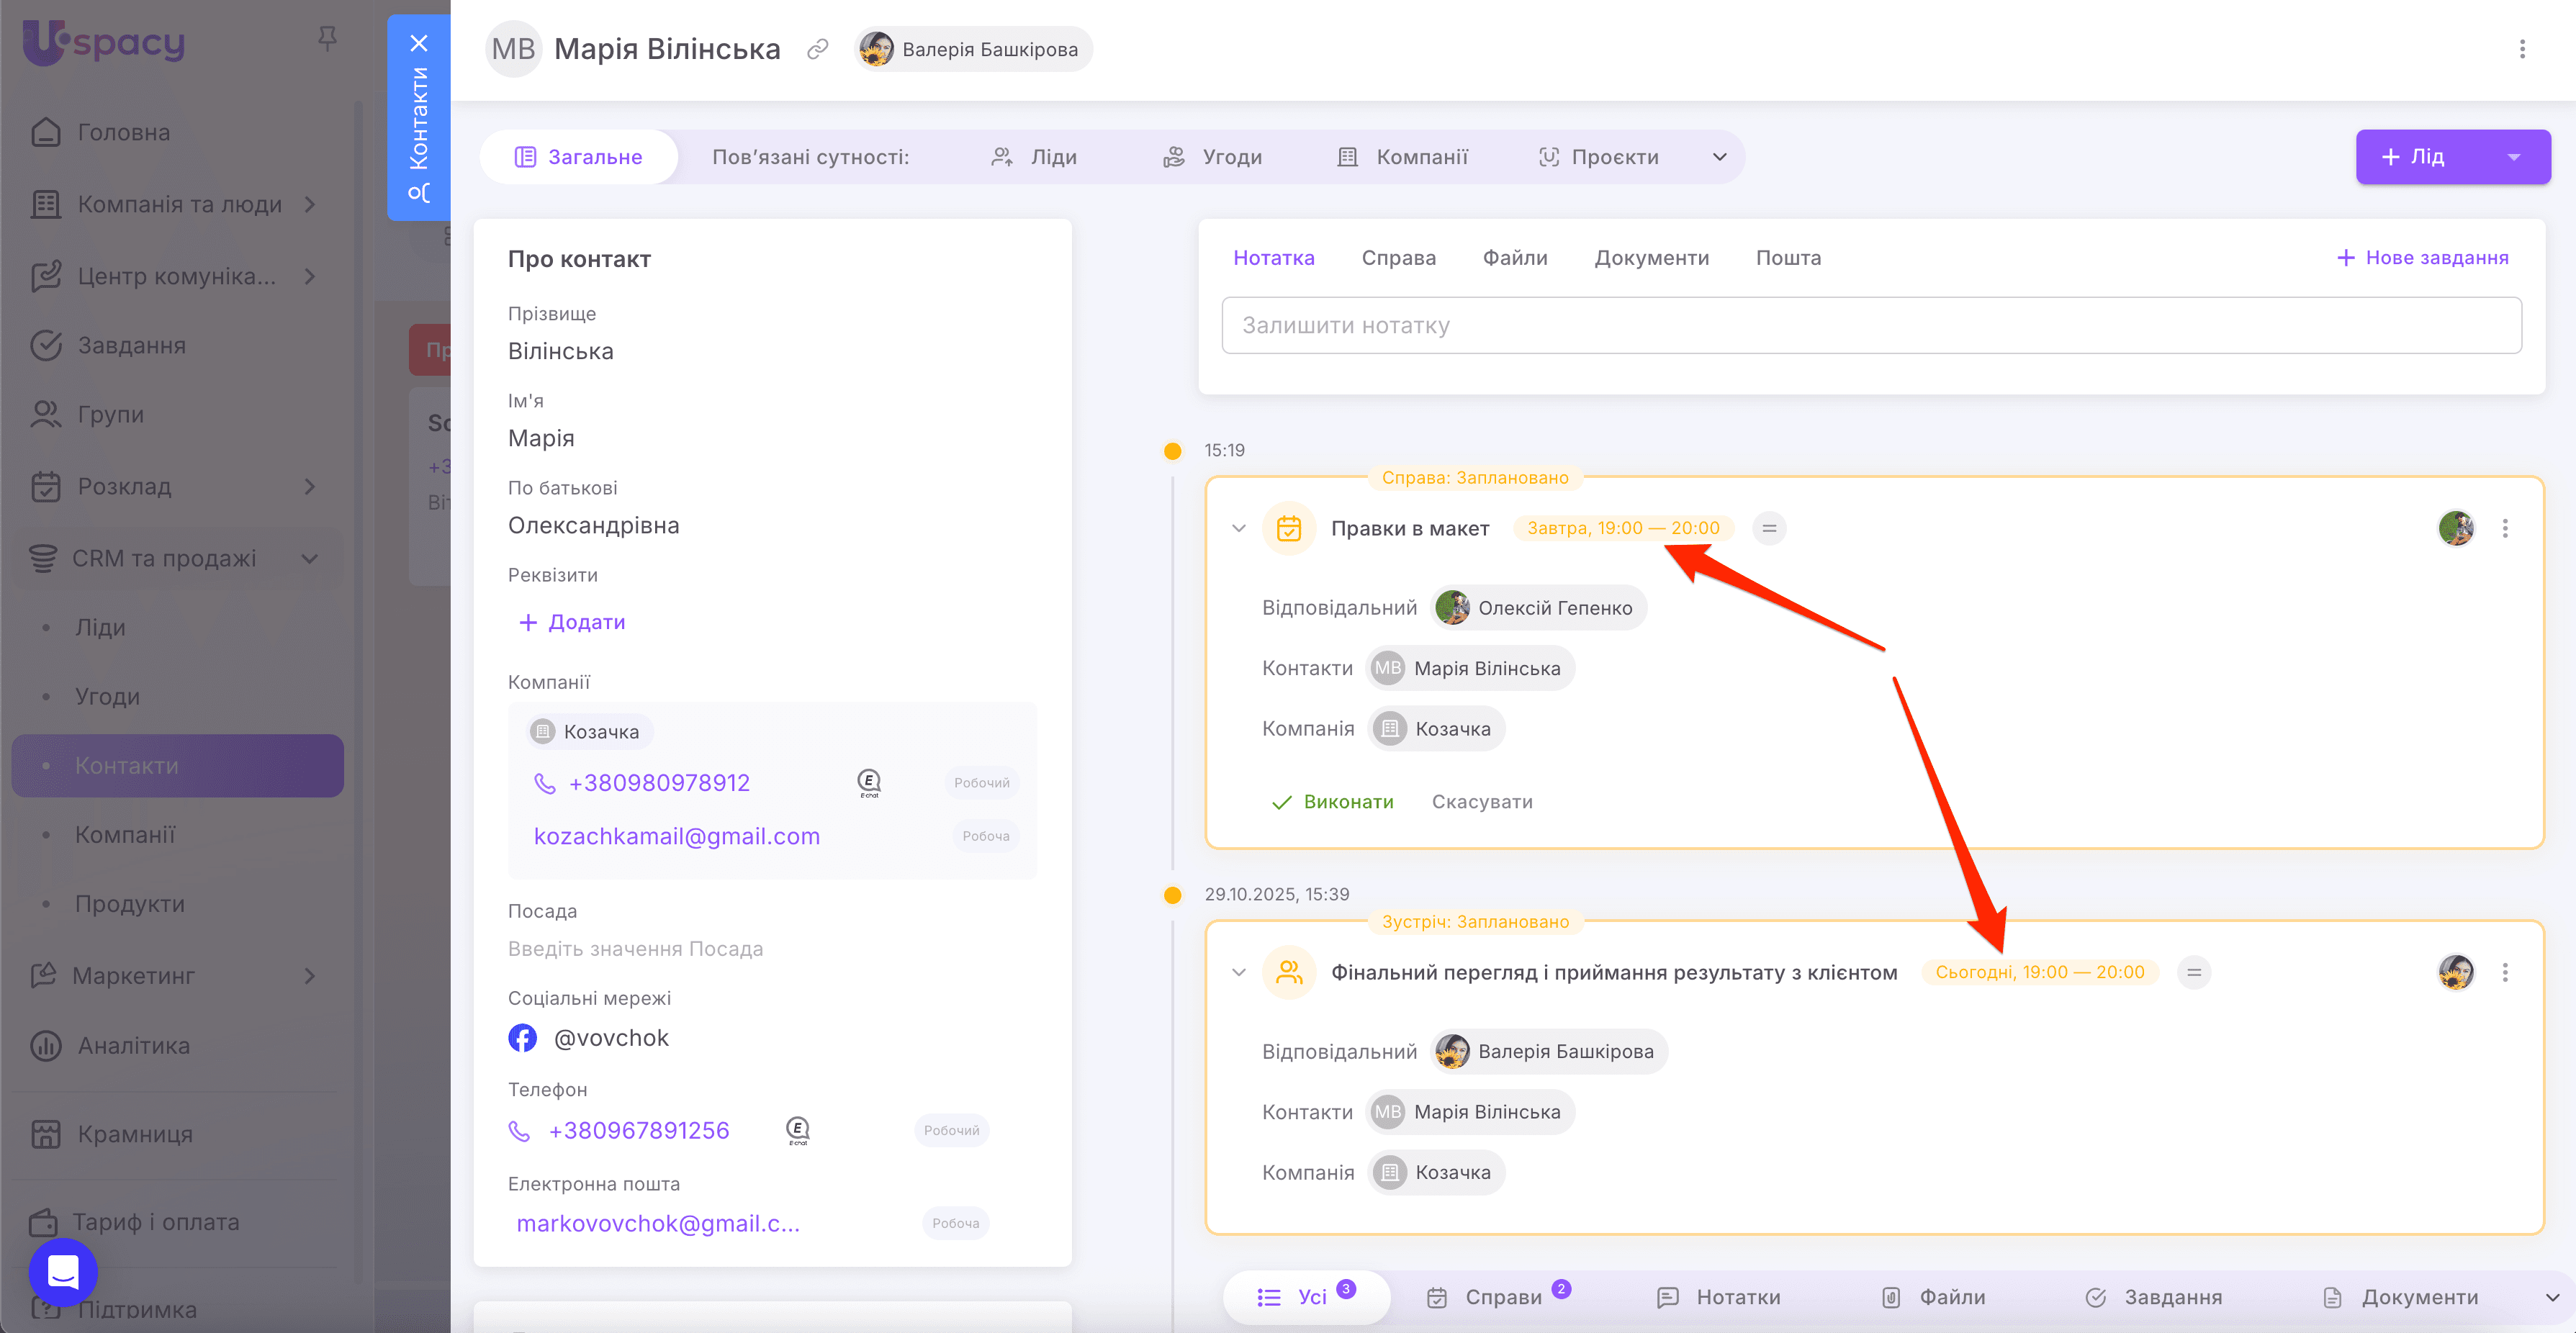Expand Маркетинг submenu
Image resolution: width=2576 pixels, height=1333 pixels.
point(310,975)
